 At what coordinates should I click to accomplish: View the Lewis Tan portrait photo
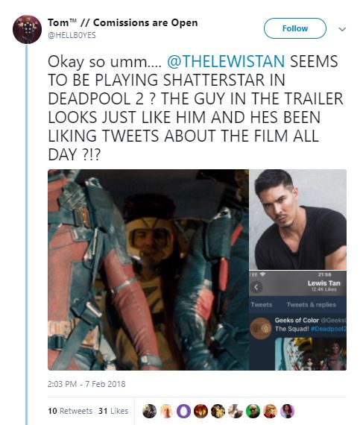pyautogui.click(x=298, y=219)
